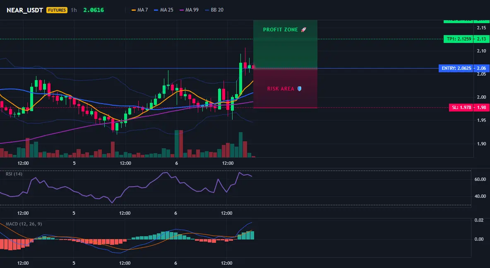Screen dimensions: 490x268
Task: Select the blue ENTRY: 2.0625 tag
Action: (456, 68)
